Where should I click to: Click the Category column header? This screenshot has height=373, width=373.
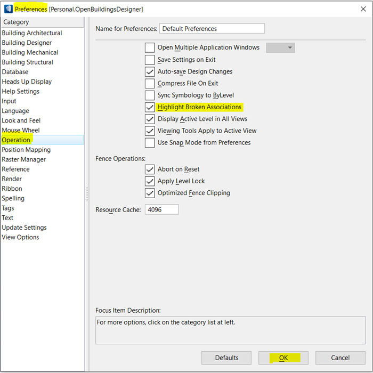point(43,22)
